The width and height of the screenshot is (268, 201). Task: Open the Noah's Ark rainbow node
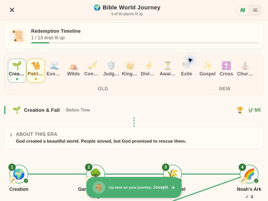pyautogui.click(x=249, y=174)
